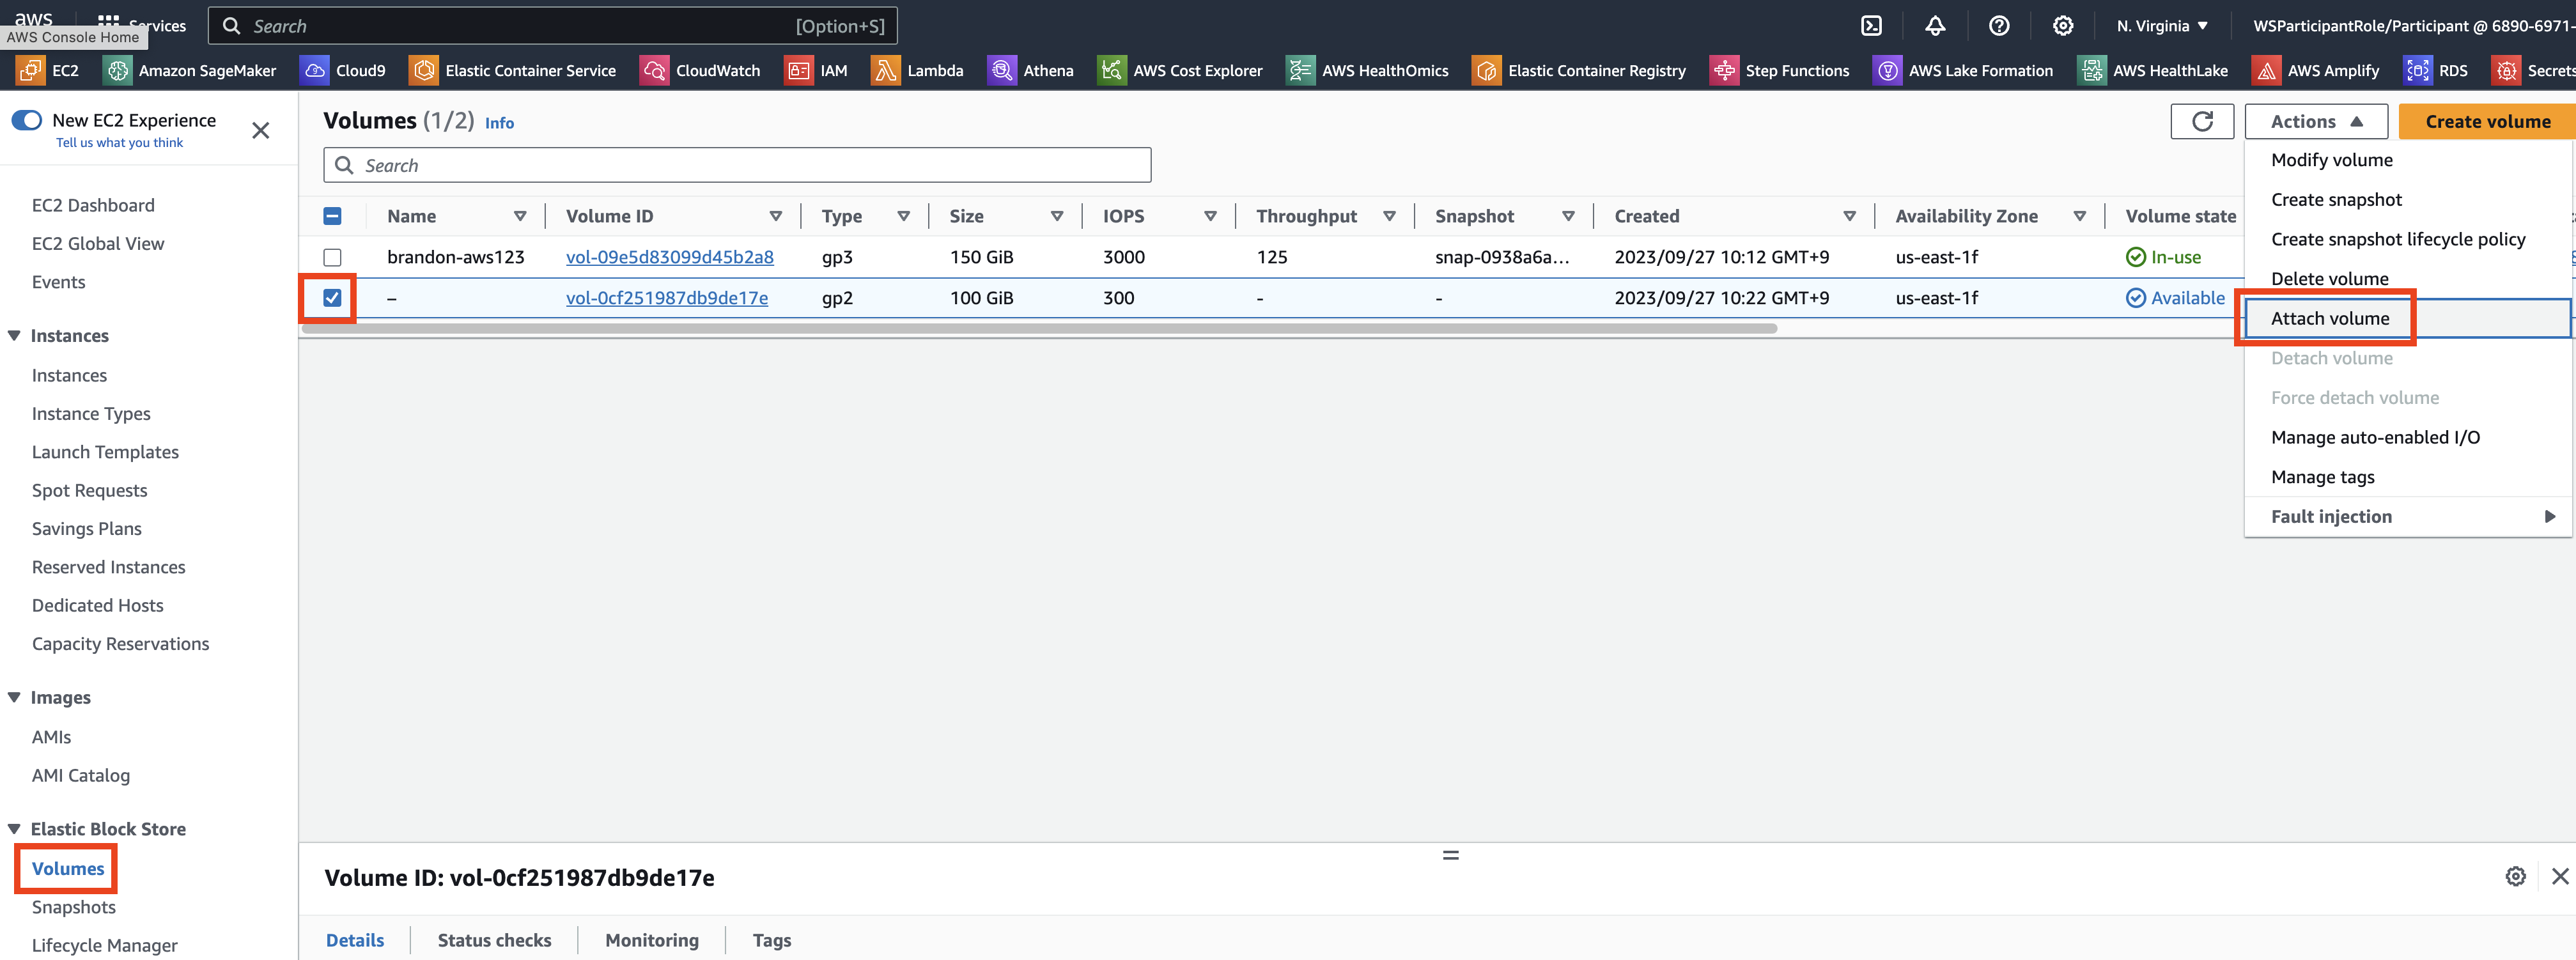Open AWS Amplify shortcut icon
The height and width of the screenshot is (960, 2576).
click(2266, 70)
